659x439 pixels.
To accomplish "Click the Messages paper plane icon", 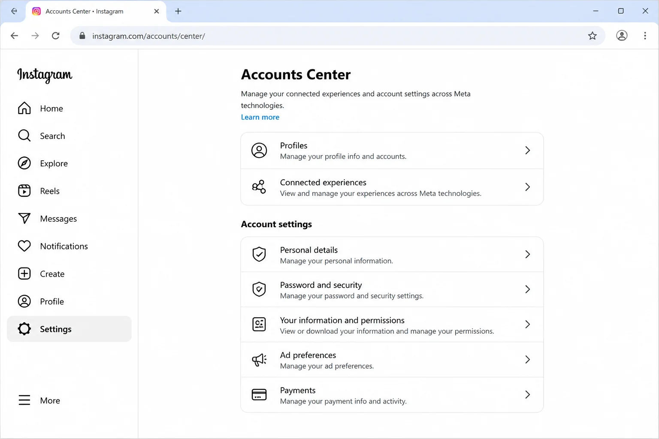I will point(24,218).
